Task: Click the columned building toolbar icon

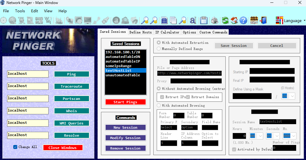Action: 125,21
